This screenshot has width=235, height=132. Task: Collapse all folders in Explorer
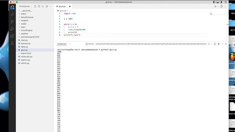pyautogui.click(x=47, y=7)
